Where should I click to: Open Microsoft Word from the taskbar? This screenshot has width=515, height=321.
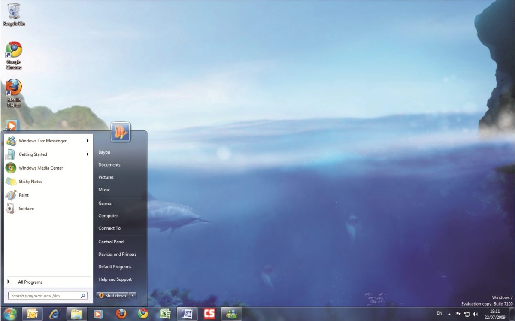(x=188, y=313)
